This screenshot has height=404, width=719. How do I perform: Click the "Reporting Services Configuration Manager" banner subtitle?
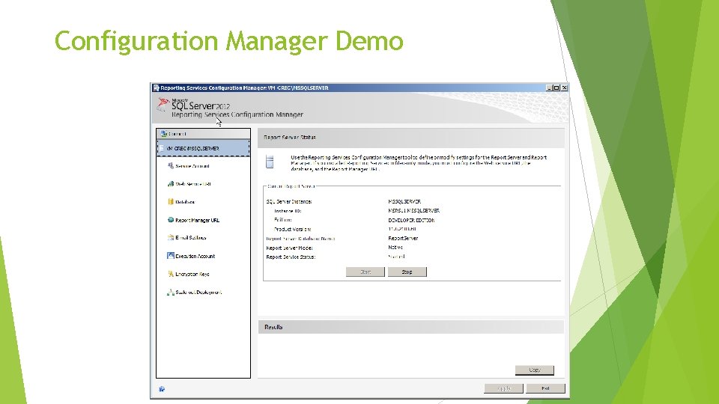[x=237, y=114]
